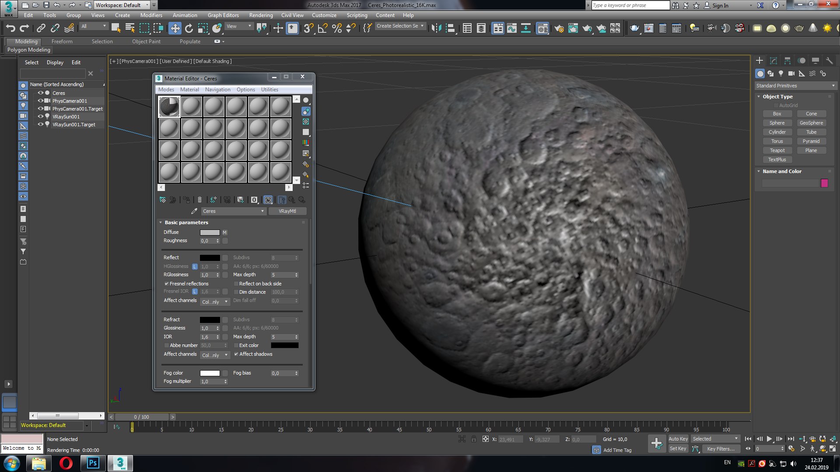Click the Sphere primitive button

[777, 123]
